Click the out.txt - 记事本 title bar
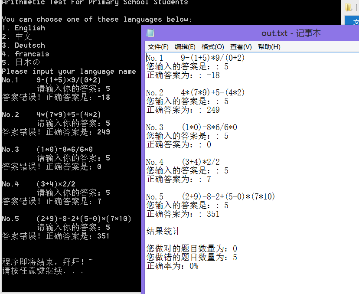The height and width of the screenshot is (294, 359). [291, 33]
